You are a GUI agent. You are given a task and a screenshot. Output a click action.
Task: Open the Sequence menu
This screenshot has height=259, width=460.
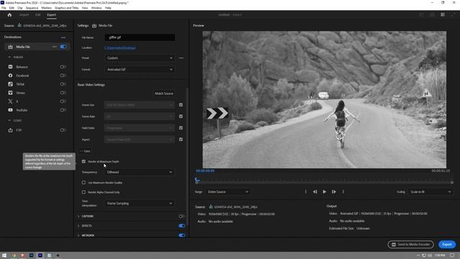pyautogui.click(x=32, y=8)
